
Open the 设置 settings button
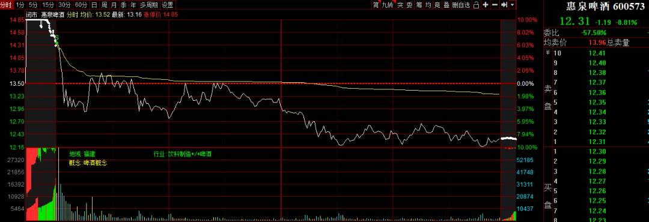point(167,5)
